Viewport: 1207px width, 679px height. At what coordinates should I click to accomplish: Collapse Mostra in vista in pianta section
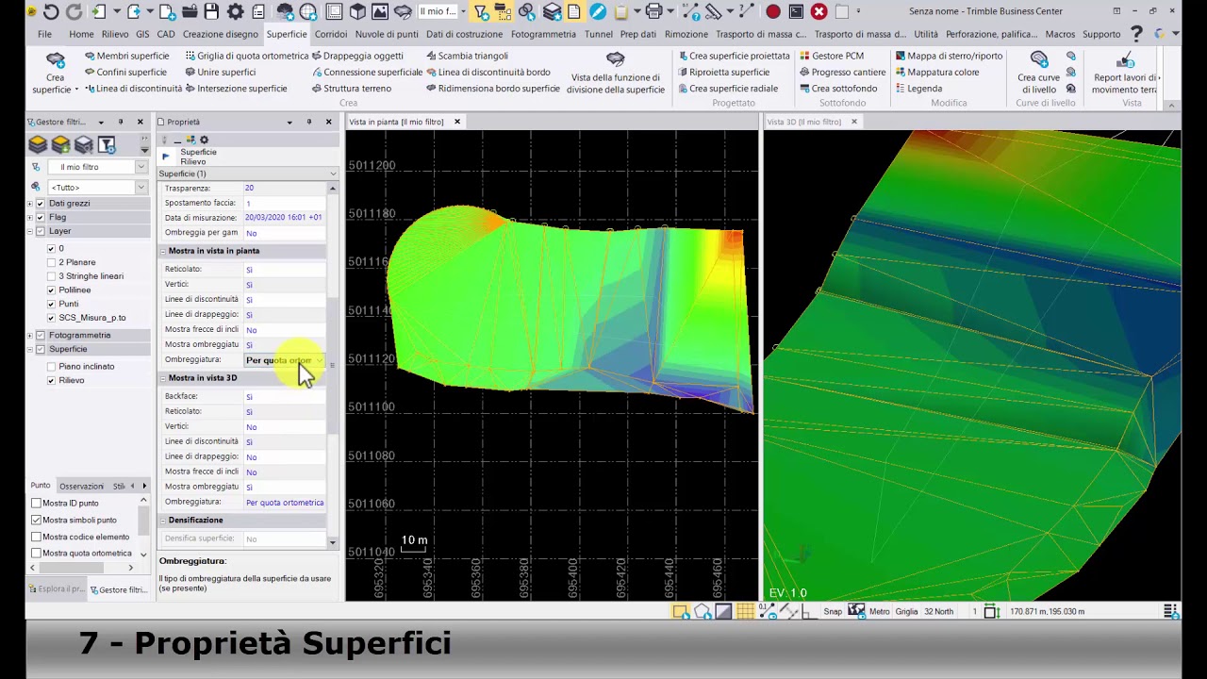click(163, 251)
